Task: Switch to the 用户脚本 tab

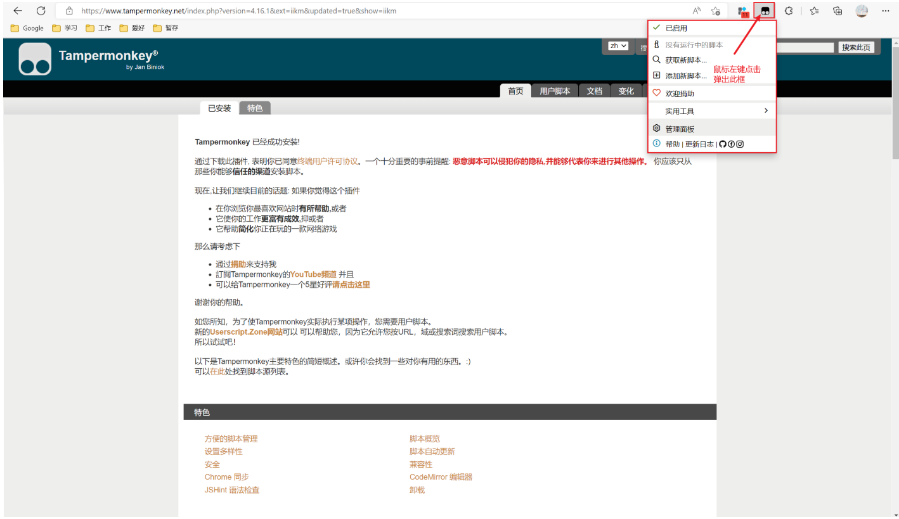Action: coord(555,91)
